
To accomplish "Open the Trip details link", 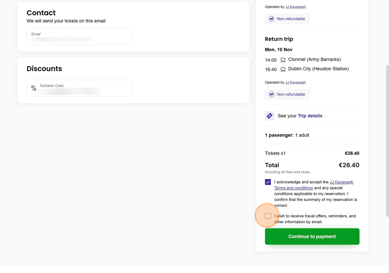I will pyautogui.click(x=310, y=116).
